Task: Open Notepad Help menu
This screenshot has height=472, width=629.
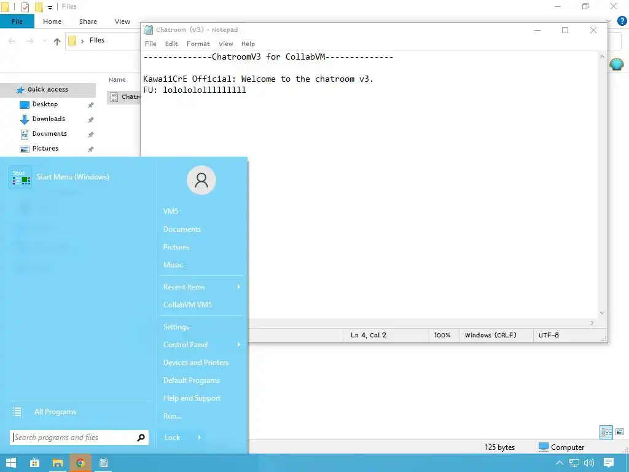Action: pyautogui.click(x=248, y=44)
